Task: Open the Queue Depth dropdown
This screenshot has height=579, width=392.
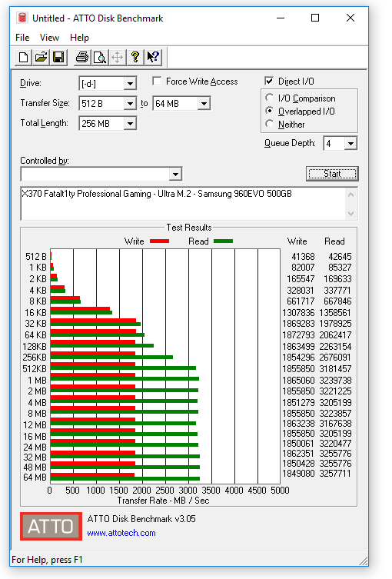Action: click(350, 143)
